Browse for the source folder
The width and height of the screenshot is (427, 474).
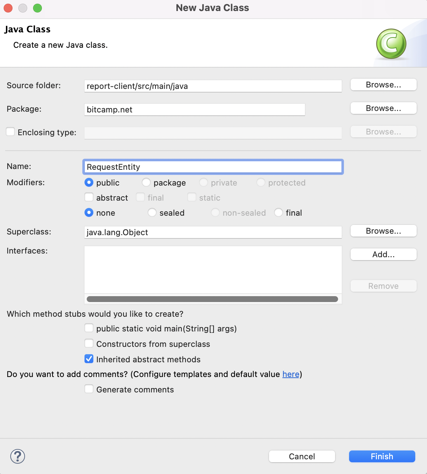click(384, 85)
